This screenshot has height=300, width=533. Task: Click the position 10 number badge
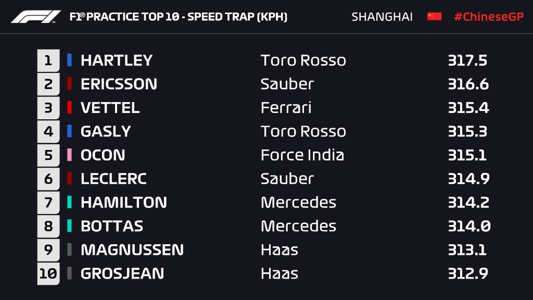click(x=48, y=273)
